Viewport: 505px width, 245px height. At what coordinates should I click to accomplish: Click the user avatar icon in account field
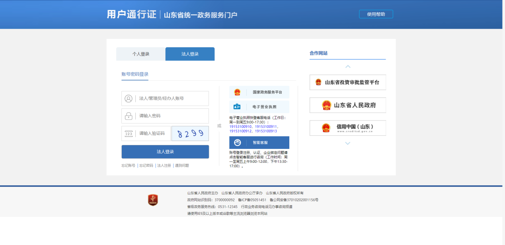(x=129, y=98)
